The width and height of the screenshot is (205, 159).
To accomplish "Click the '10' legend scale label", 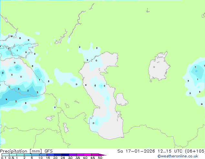I will 40,158.
